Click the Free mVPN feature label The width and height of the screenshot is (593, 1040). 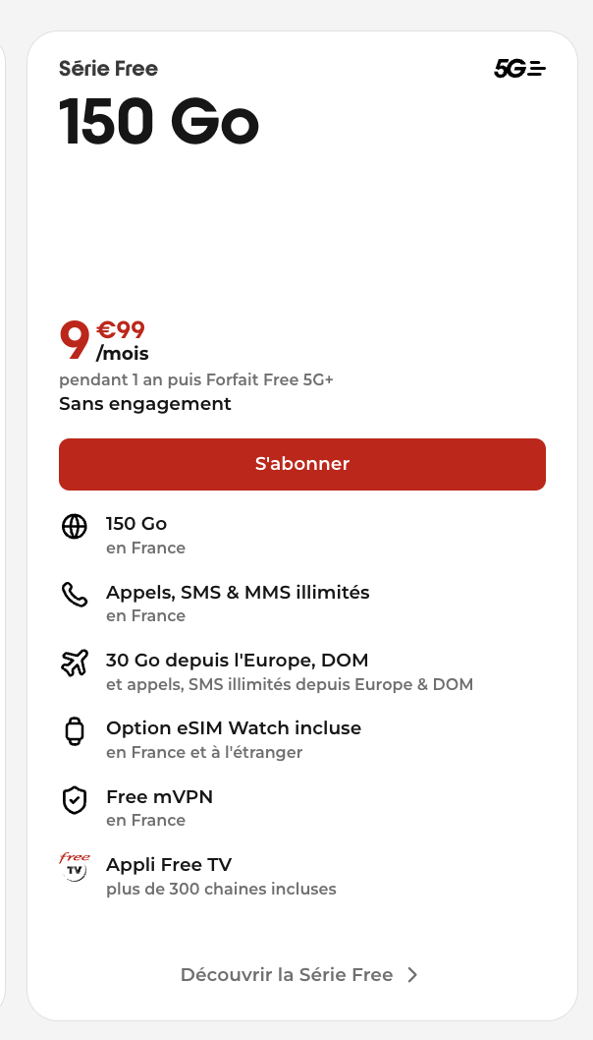click(159, 797)
